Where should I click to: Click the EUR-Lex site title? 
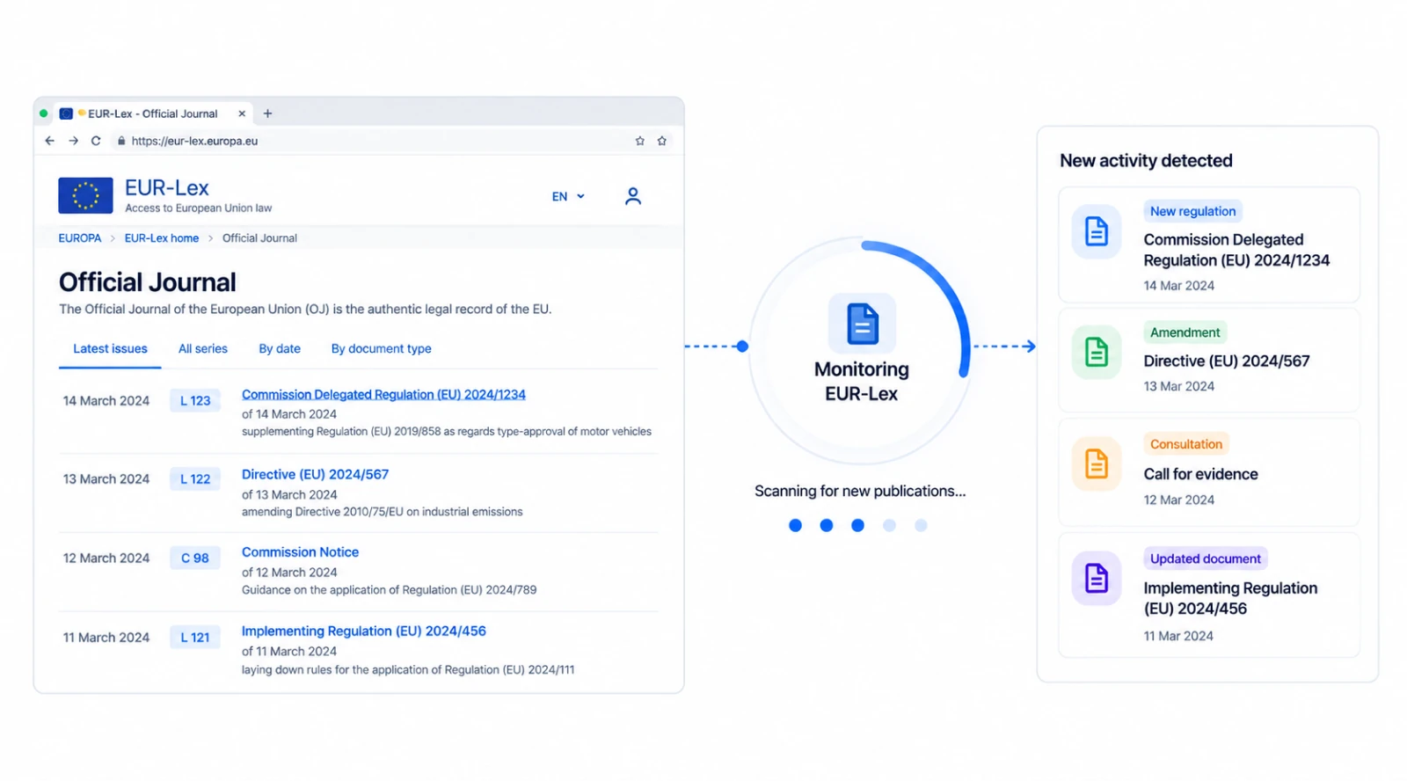pyautogui.click(x=167, y=188)
